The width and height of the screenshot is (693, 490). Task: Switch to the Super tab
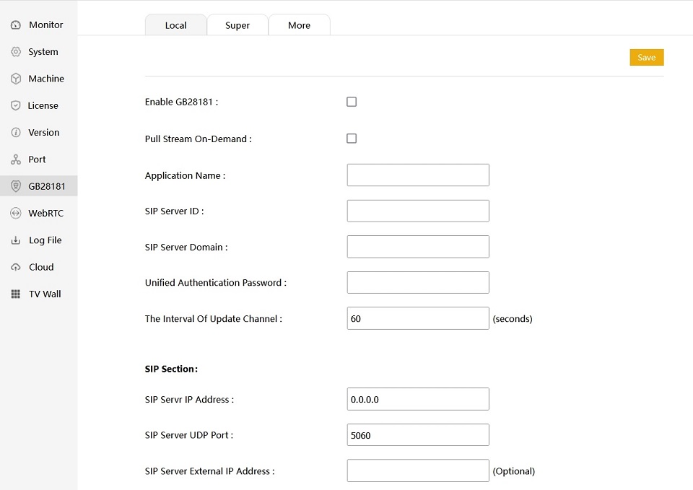(x=237, y=25)
